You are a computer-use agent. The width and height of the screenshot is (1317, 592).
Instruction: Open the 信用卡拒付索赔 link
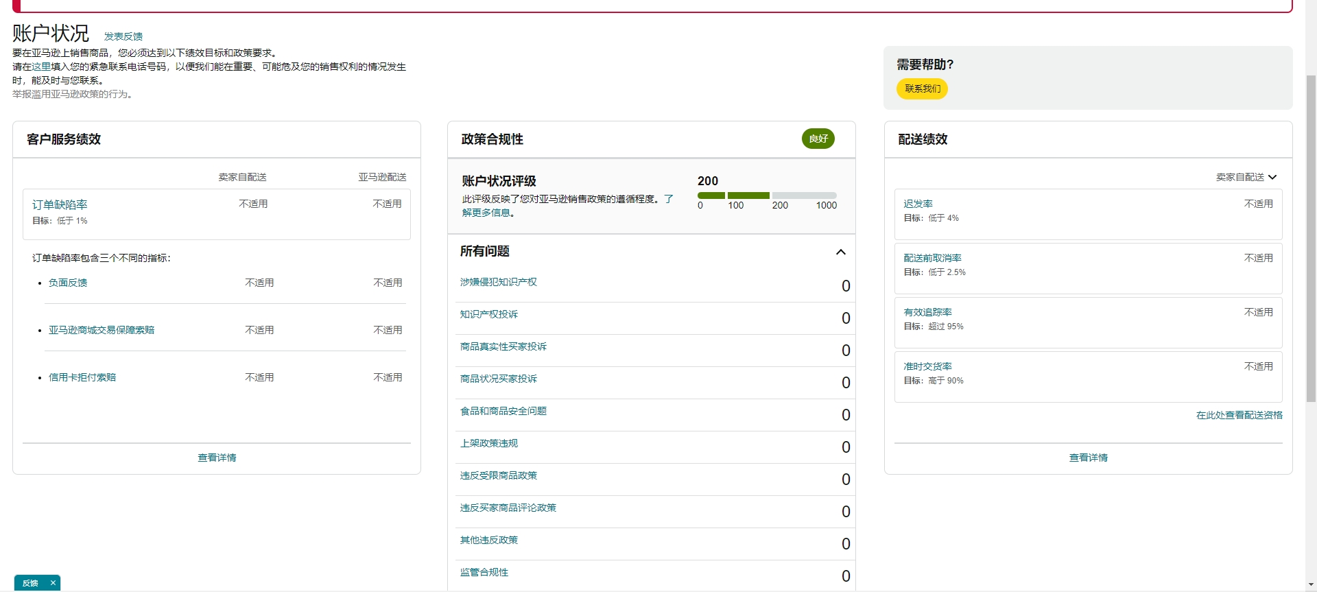[82, 377]
